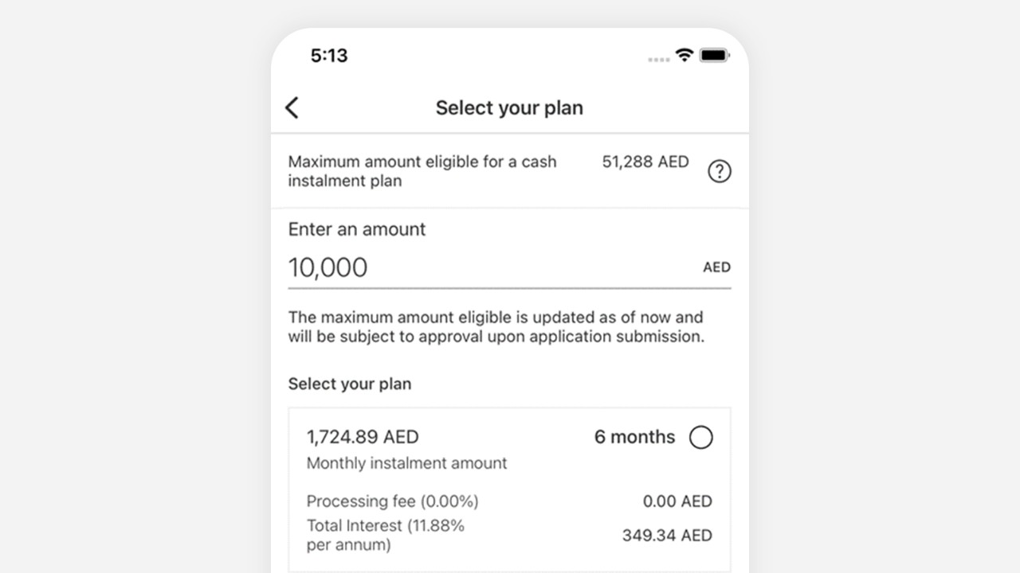Screen dimensions: 1020x573
Task: Tap the 'Maximum amount eligible' description text
Action: (x=422, y=171)
